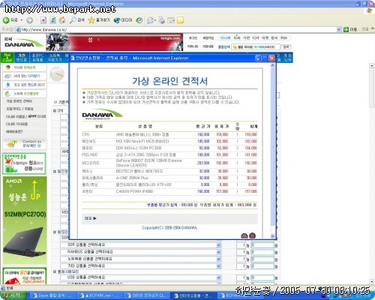The width and height of the screenshot is (375, 300).
Task: Open the 노트북 navigation tab
Action: [55, 57]
